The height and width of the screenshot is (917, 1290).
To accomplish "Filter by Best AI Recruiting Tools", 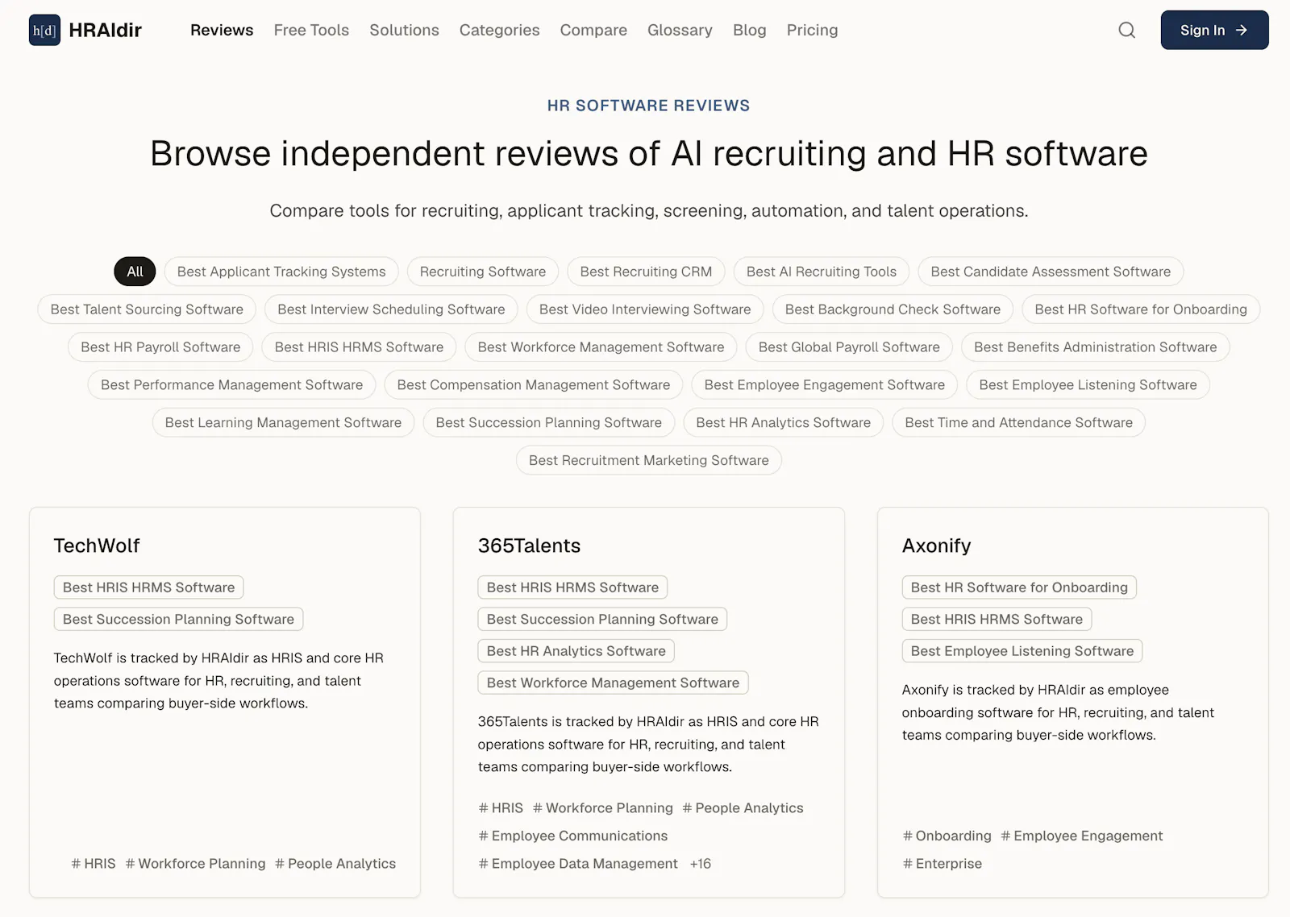I will (x=822, y=272).
